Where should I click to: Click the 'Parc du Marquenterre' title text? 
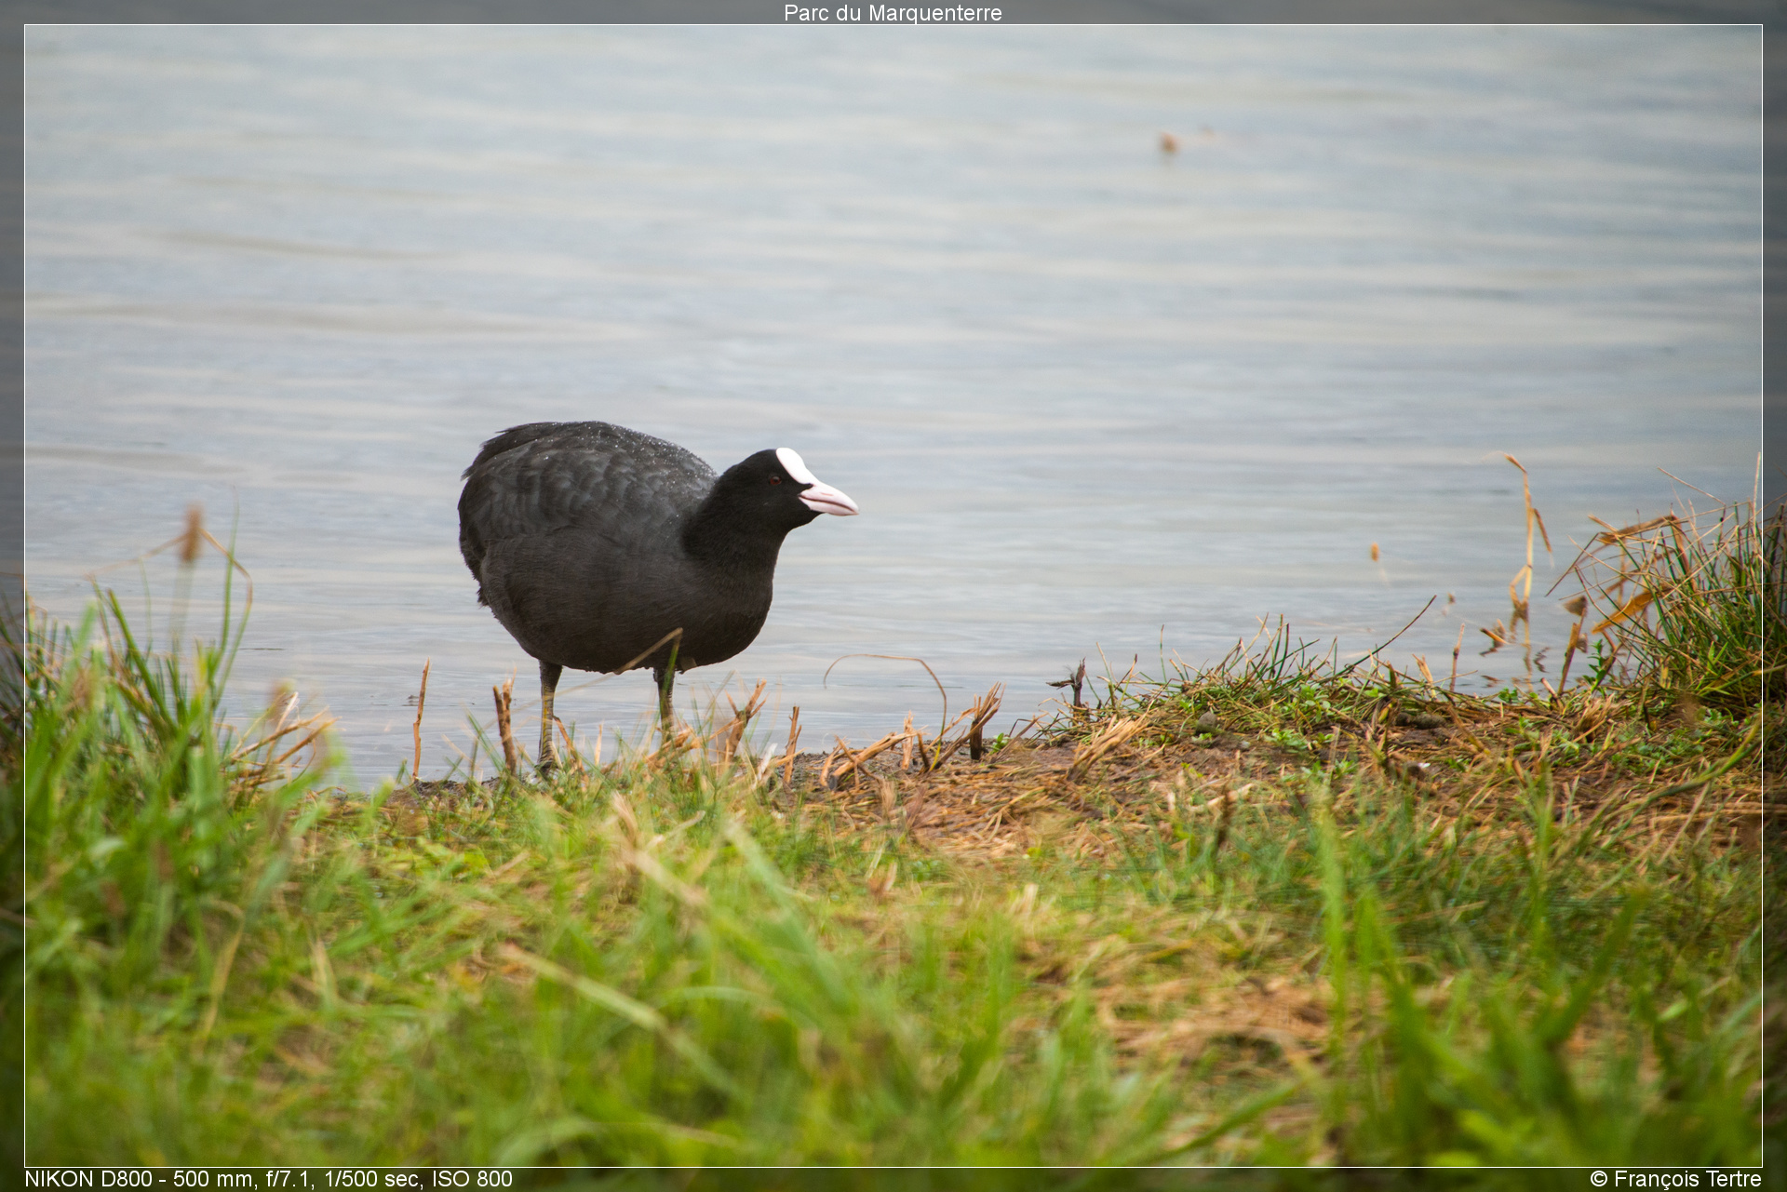893,13
